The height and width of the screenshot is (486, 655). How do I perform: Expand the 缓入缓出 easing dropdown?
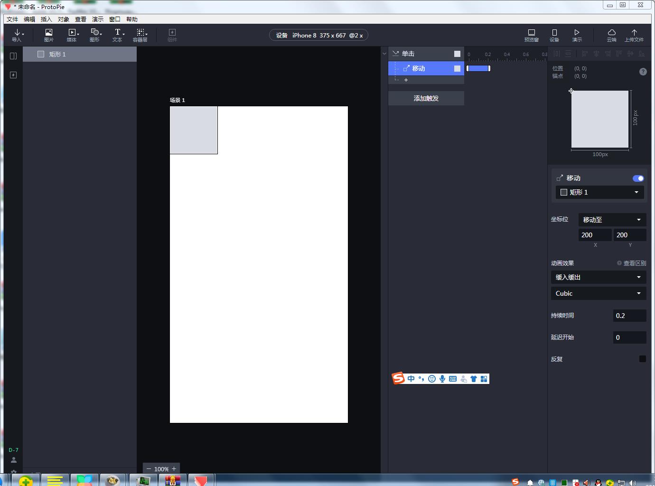click(x=598, y=277)
